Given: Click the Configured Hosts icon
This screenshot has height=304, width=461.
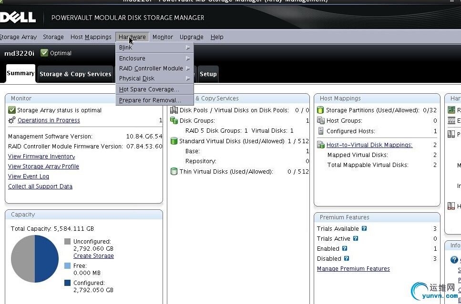Looking at the screenshot, I should pyautogui.click(x=321, y=131).
